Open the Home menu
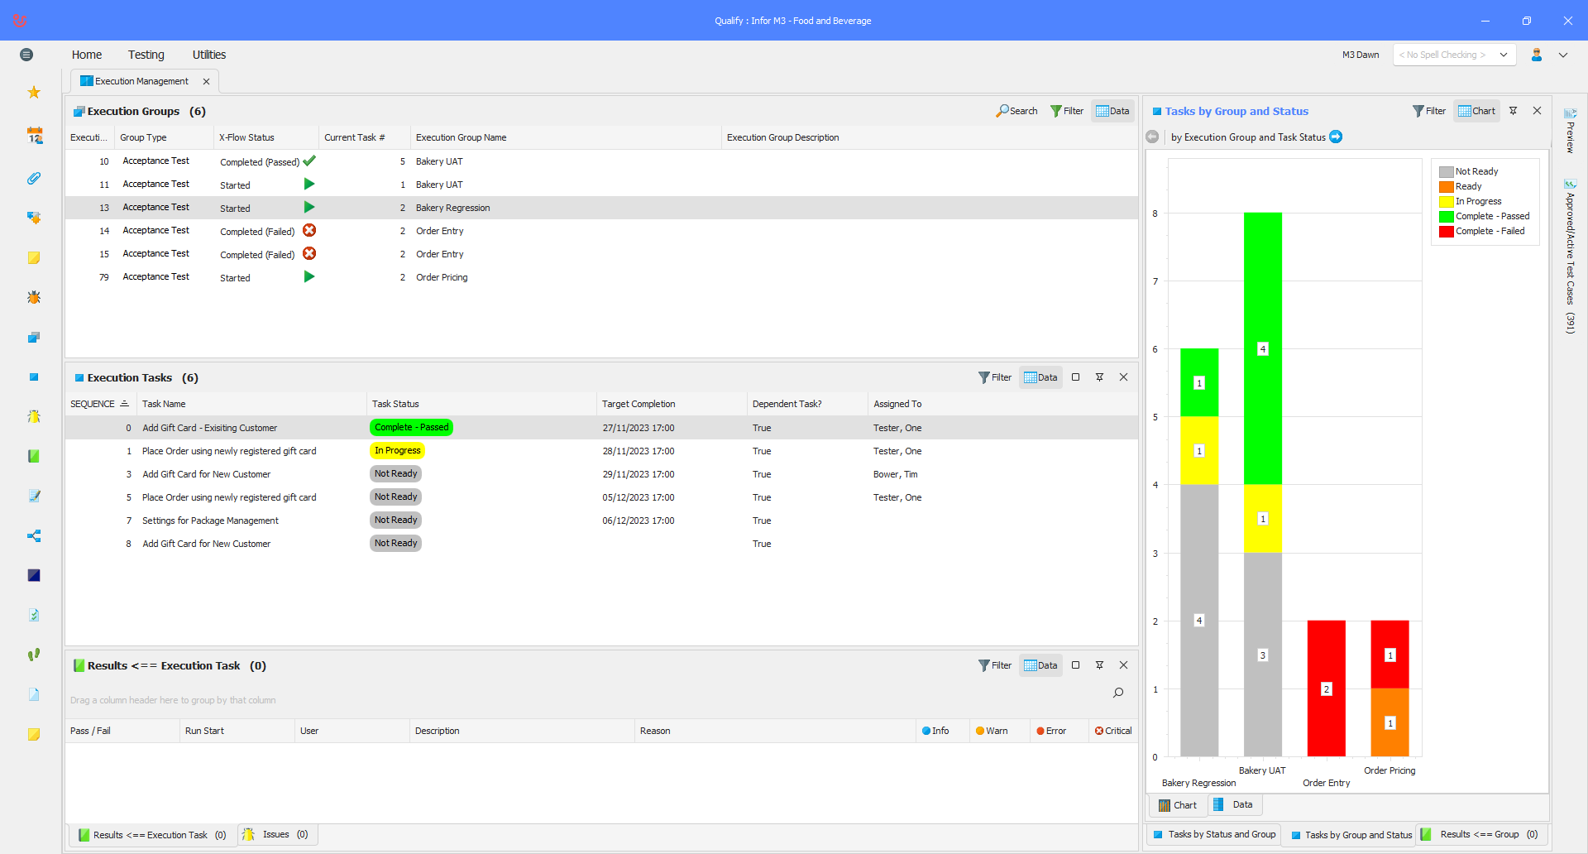The height and width of the screenshot is (854, 1588). point(87,55)
